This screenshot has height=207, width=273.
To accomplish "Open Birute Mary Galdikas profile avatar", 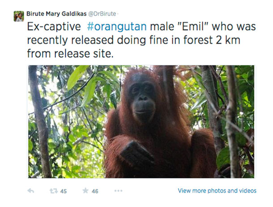I will pos(19,16).
